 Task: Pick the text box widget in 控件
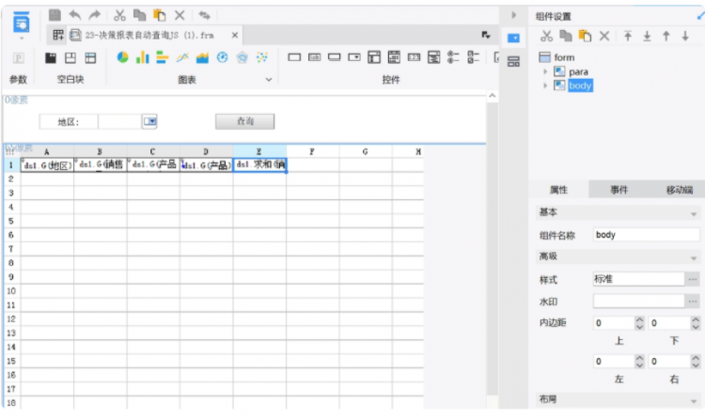coord(294,57)
